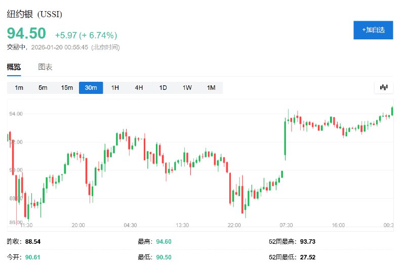This screenshot has width=405, height=265.
Task: Click the current price 94.50
Action: [x=26, y=33]
